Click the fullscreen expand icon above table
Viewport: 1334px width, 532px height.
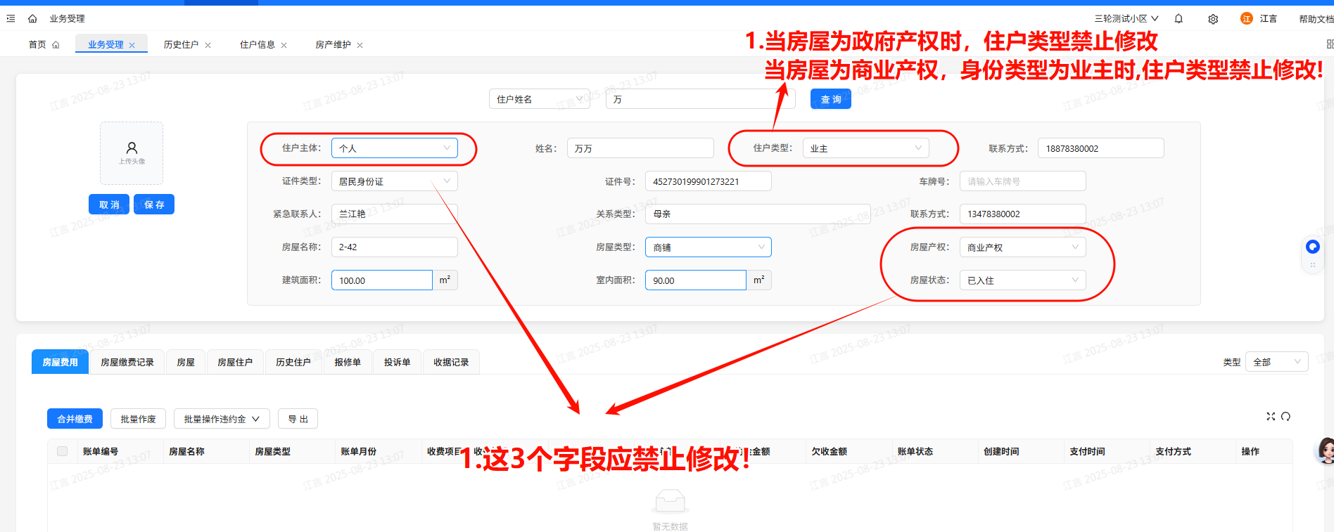pos(1271,417)
